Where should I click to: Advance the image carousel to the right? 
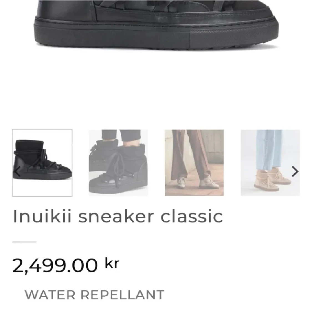click(295, 171)
